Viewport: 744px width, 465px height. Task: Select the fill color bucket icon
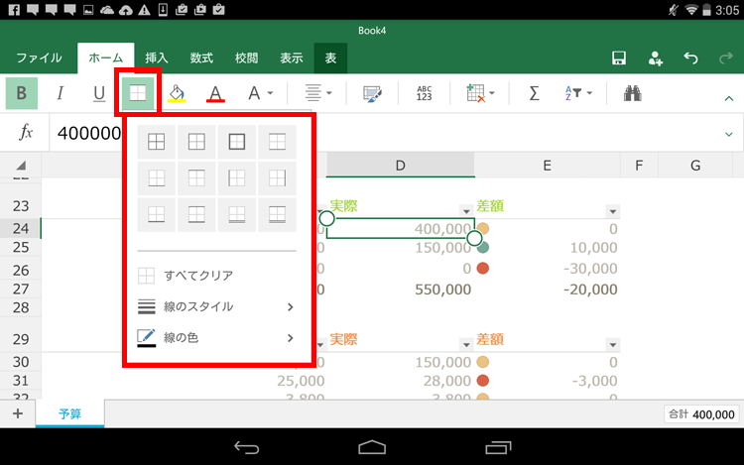(x=177, y=93)
